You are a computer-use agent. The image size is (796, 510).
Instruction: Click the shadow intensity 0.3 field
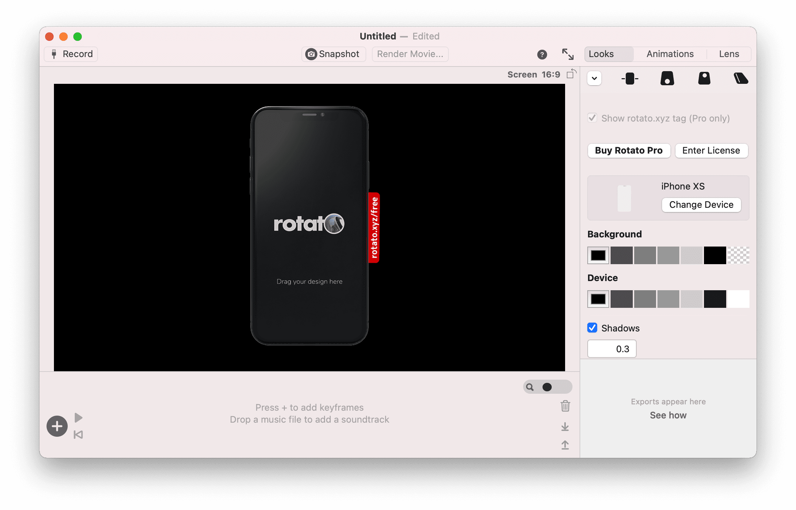point(612,349)
